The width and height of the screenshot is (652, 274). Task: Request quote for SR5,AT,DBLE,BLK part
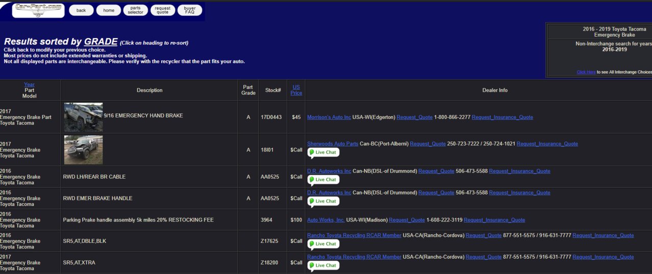pyautogui.click(x=484, y=236)
